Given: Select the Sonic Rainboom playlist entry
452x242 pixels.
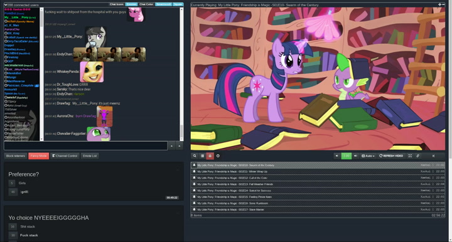Looking at the screenshot, I should tap(318, 203).
